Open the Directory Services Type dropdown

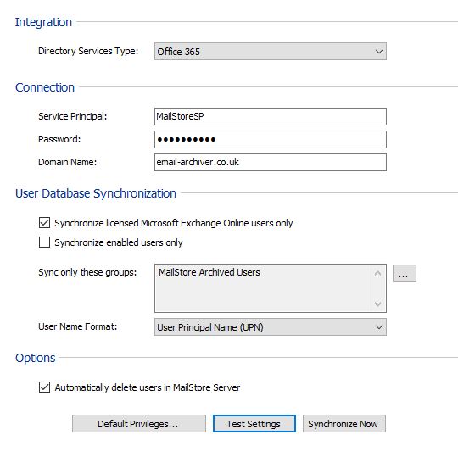click(x=271, y=52)
